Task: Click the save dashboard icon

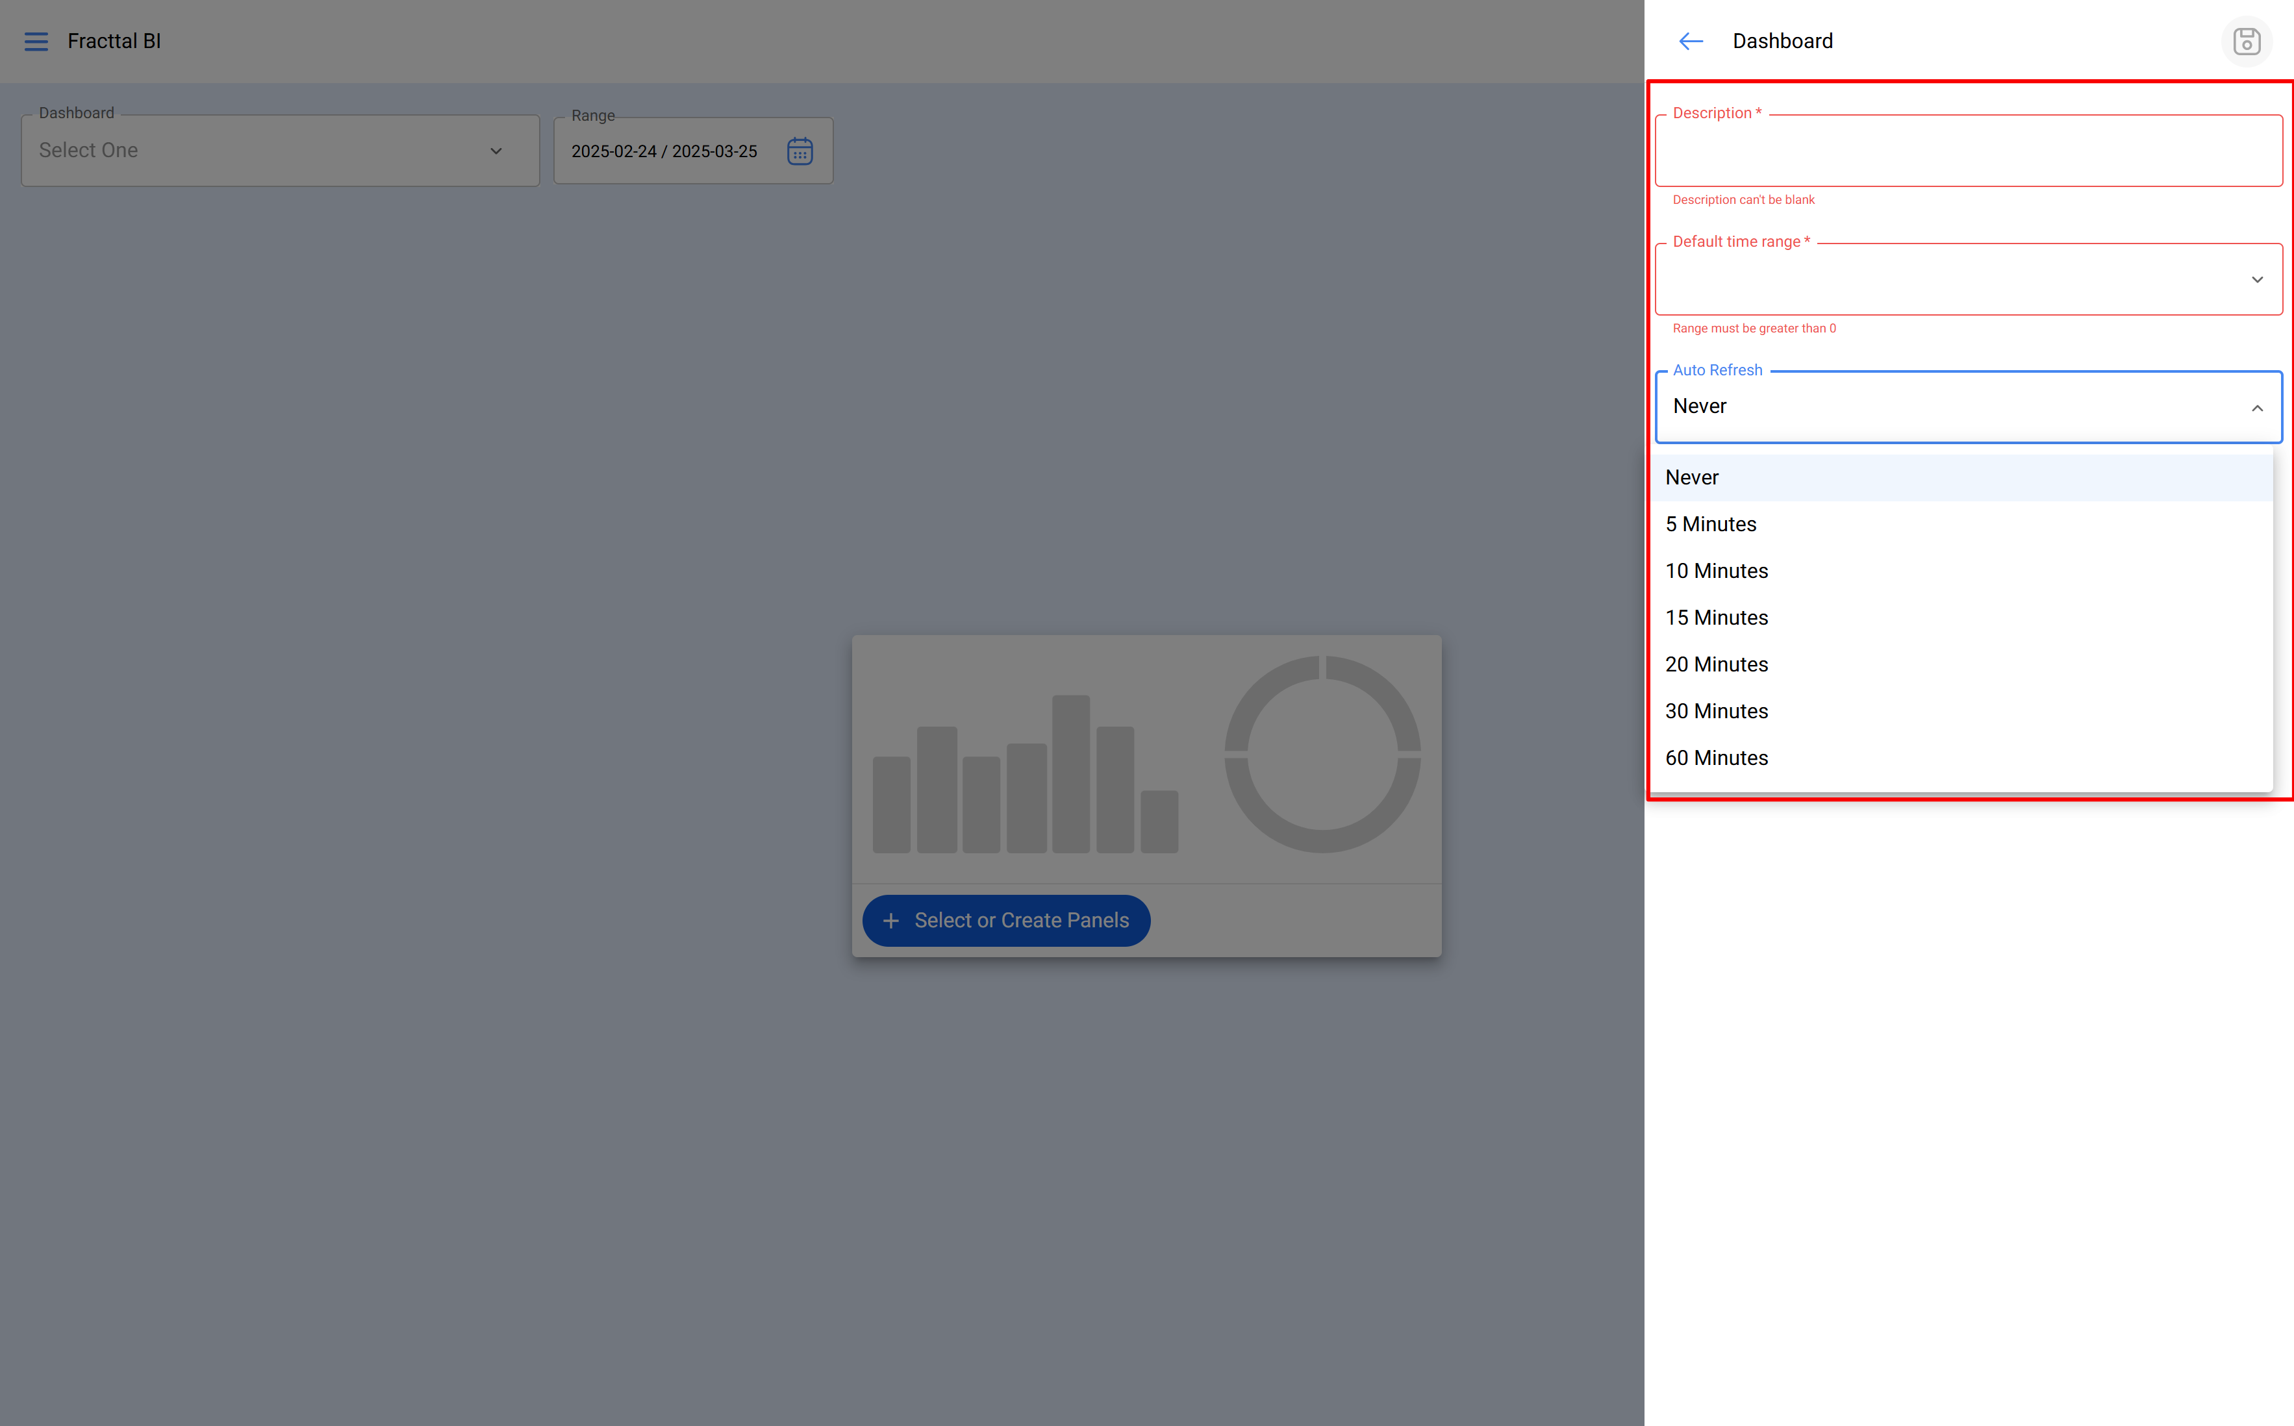Action: (x=2247, y=42)
